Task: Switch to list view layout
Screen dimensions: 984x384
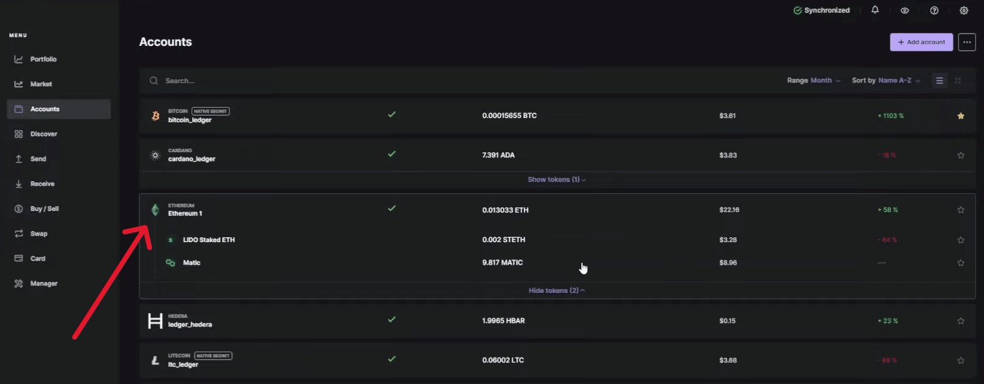Action: [939, 81]
